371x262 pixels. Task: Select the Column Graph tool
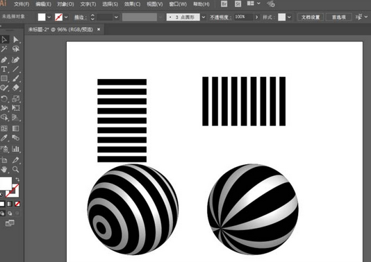15,149
